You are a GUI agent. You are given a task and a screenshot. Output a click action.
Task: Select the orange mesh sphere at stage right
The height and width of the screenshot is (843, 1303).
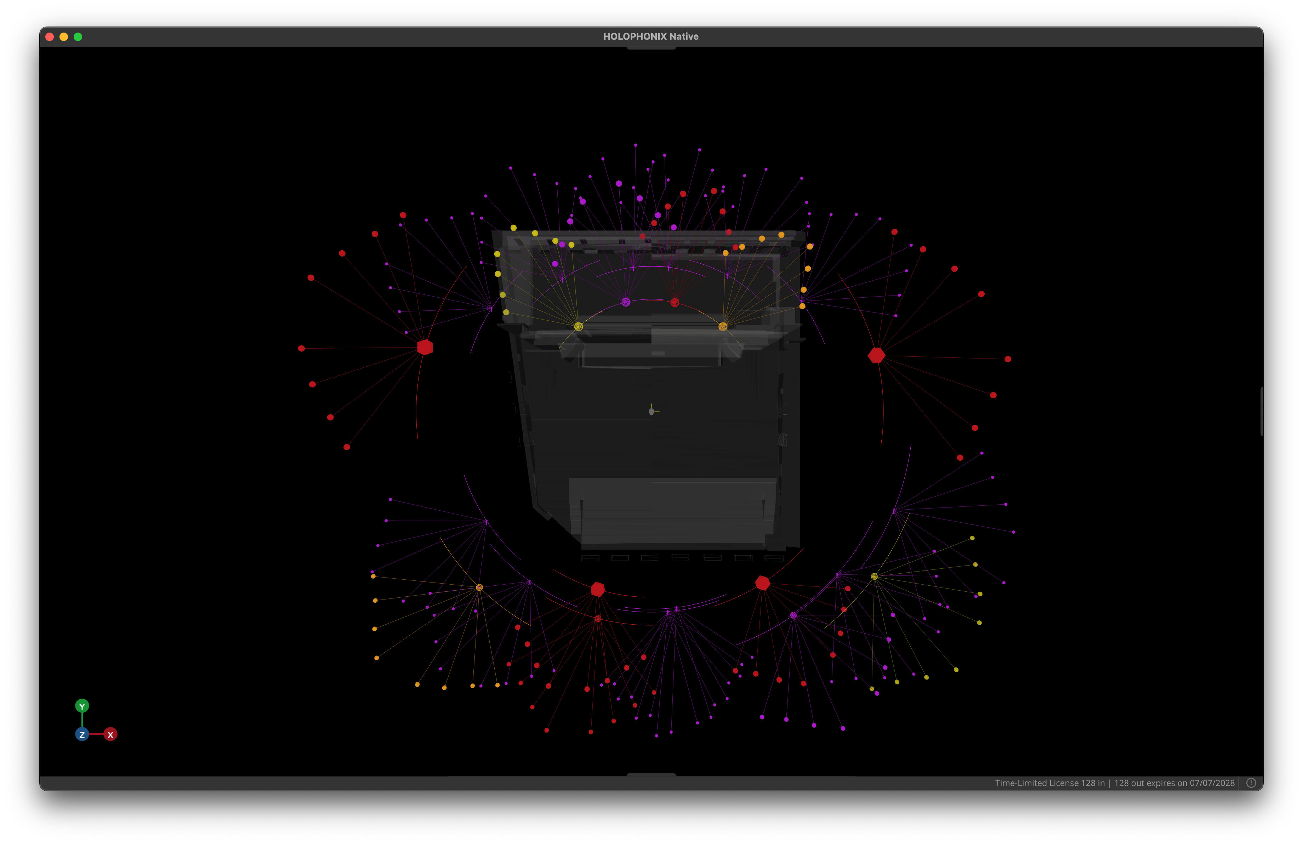[x=723, y=327]
